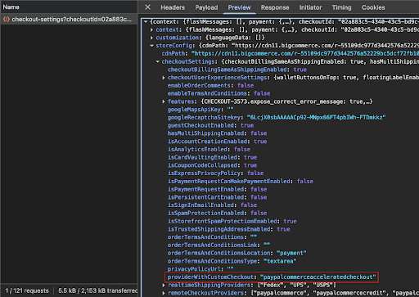Select the hasMultiShippingEnabled property

(217, 133)
